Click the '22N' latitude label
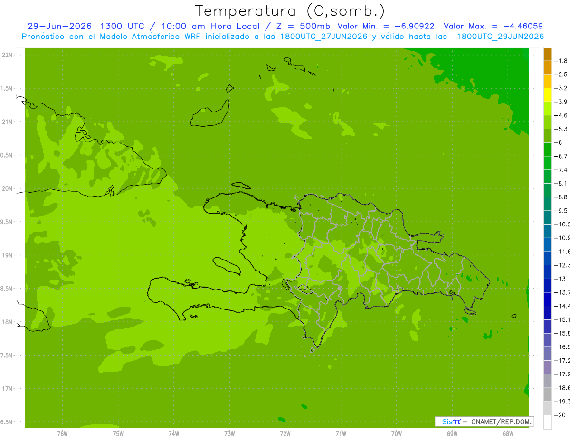 7,55
